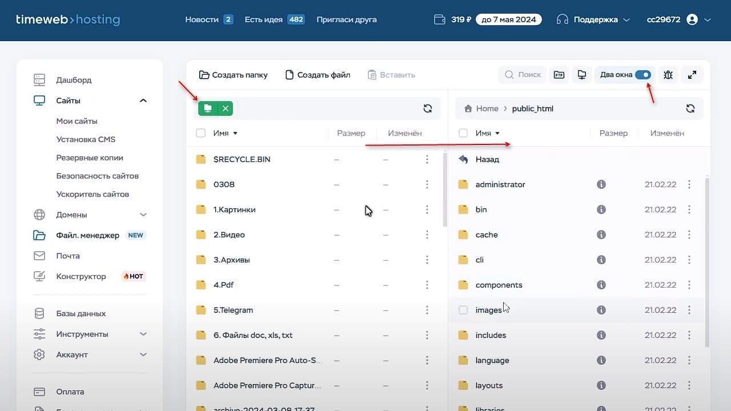Check the images folder checkbox
This screenshot has width=731, height=411.
(x=463, y=310)
